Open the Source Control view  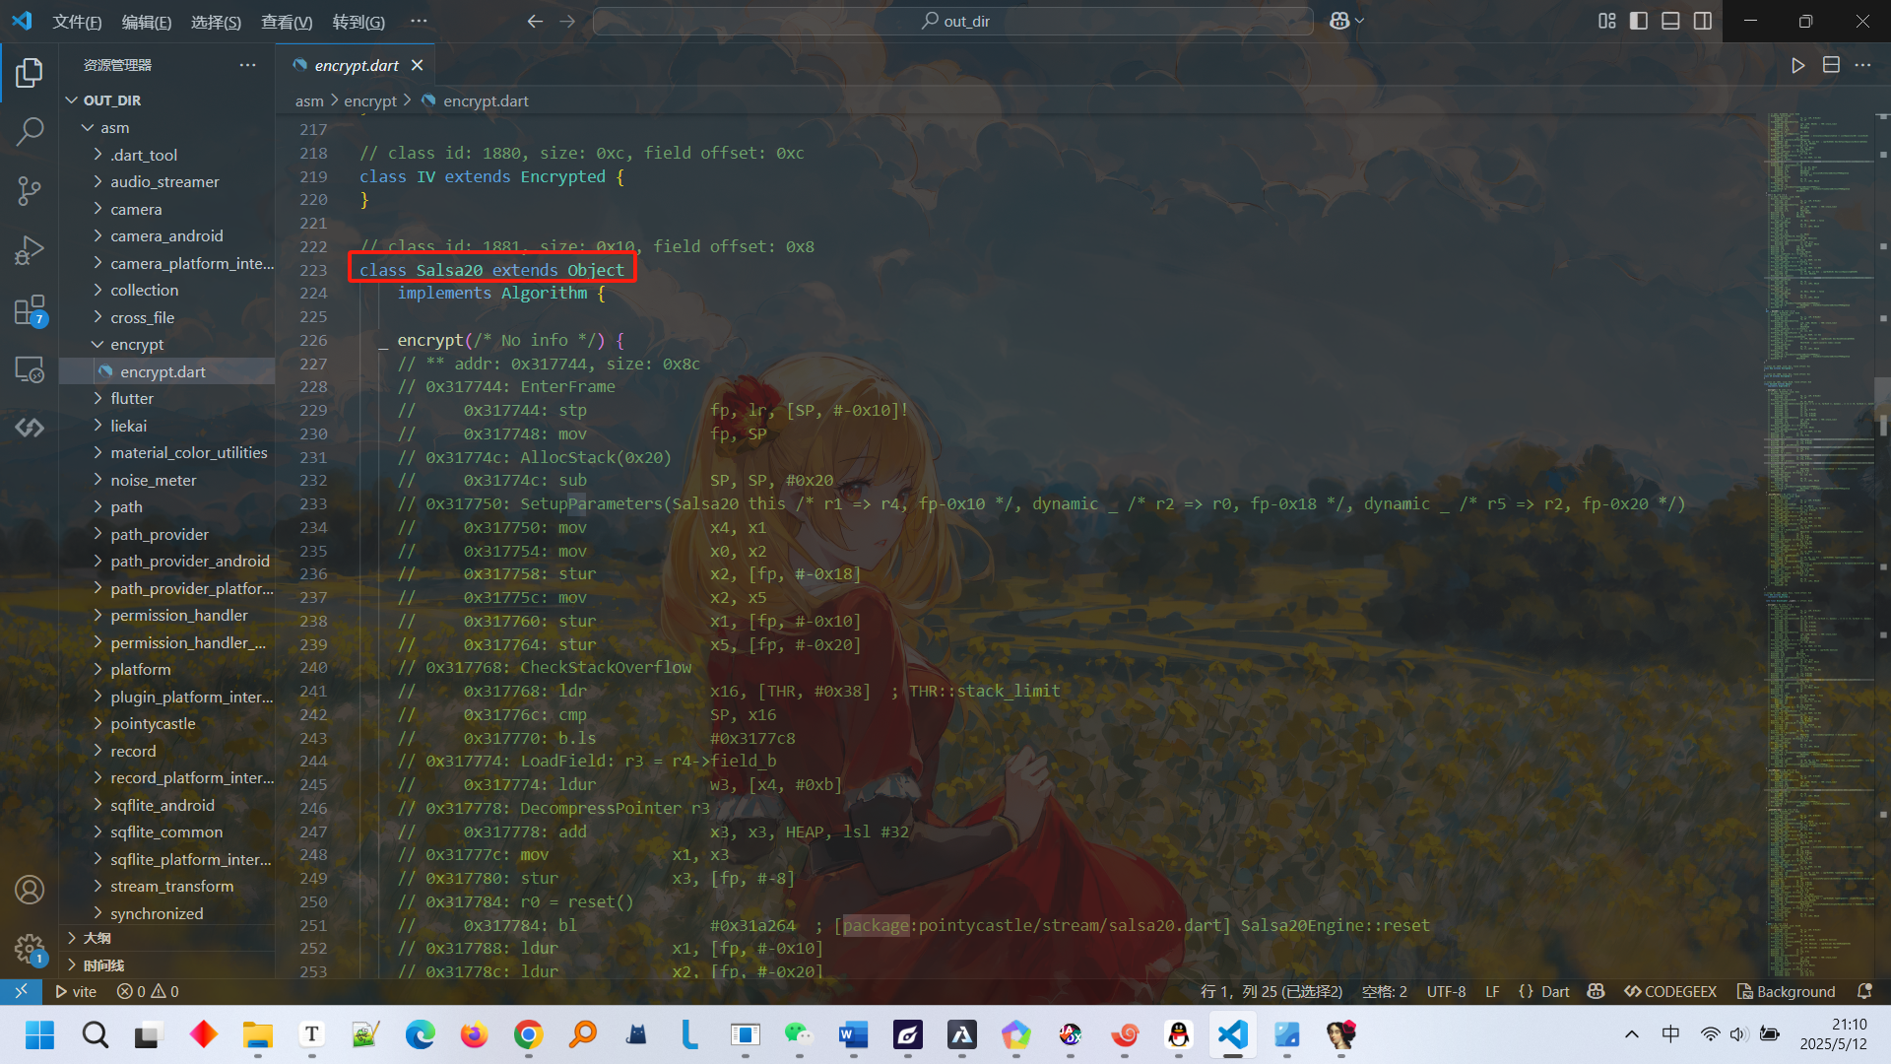30,190
